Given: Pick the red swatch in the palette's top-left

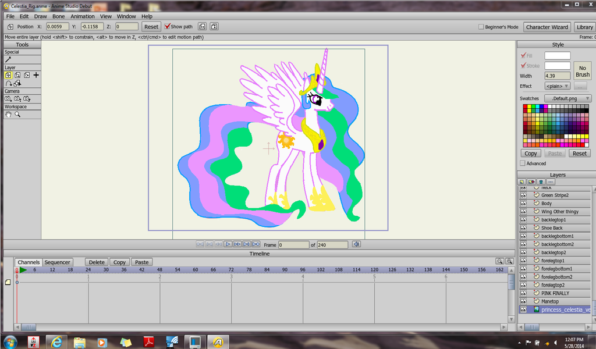Looking at the screenshot, I should pos(525,106).
